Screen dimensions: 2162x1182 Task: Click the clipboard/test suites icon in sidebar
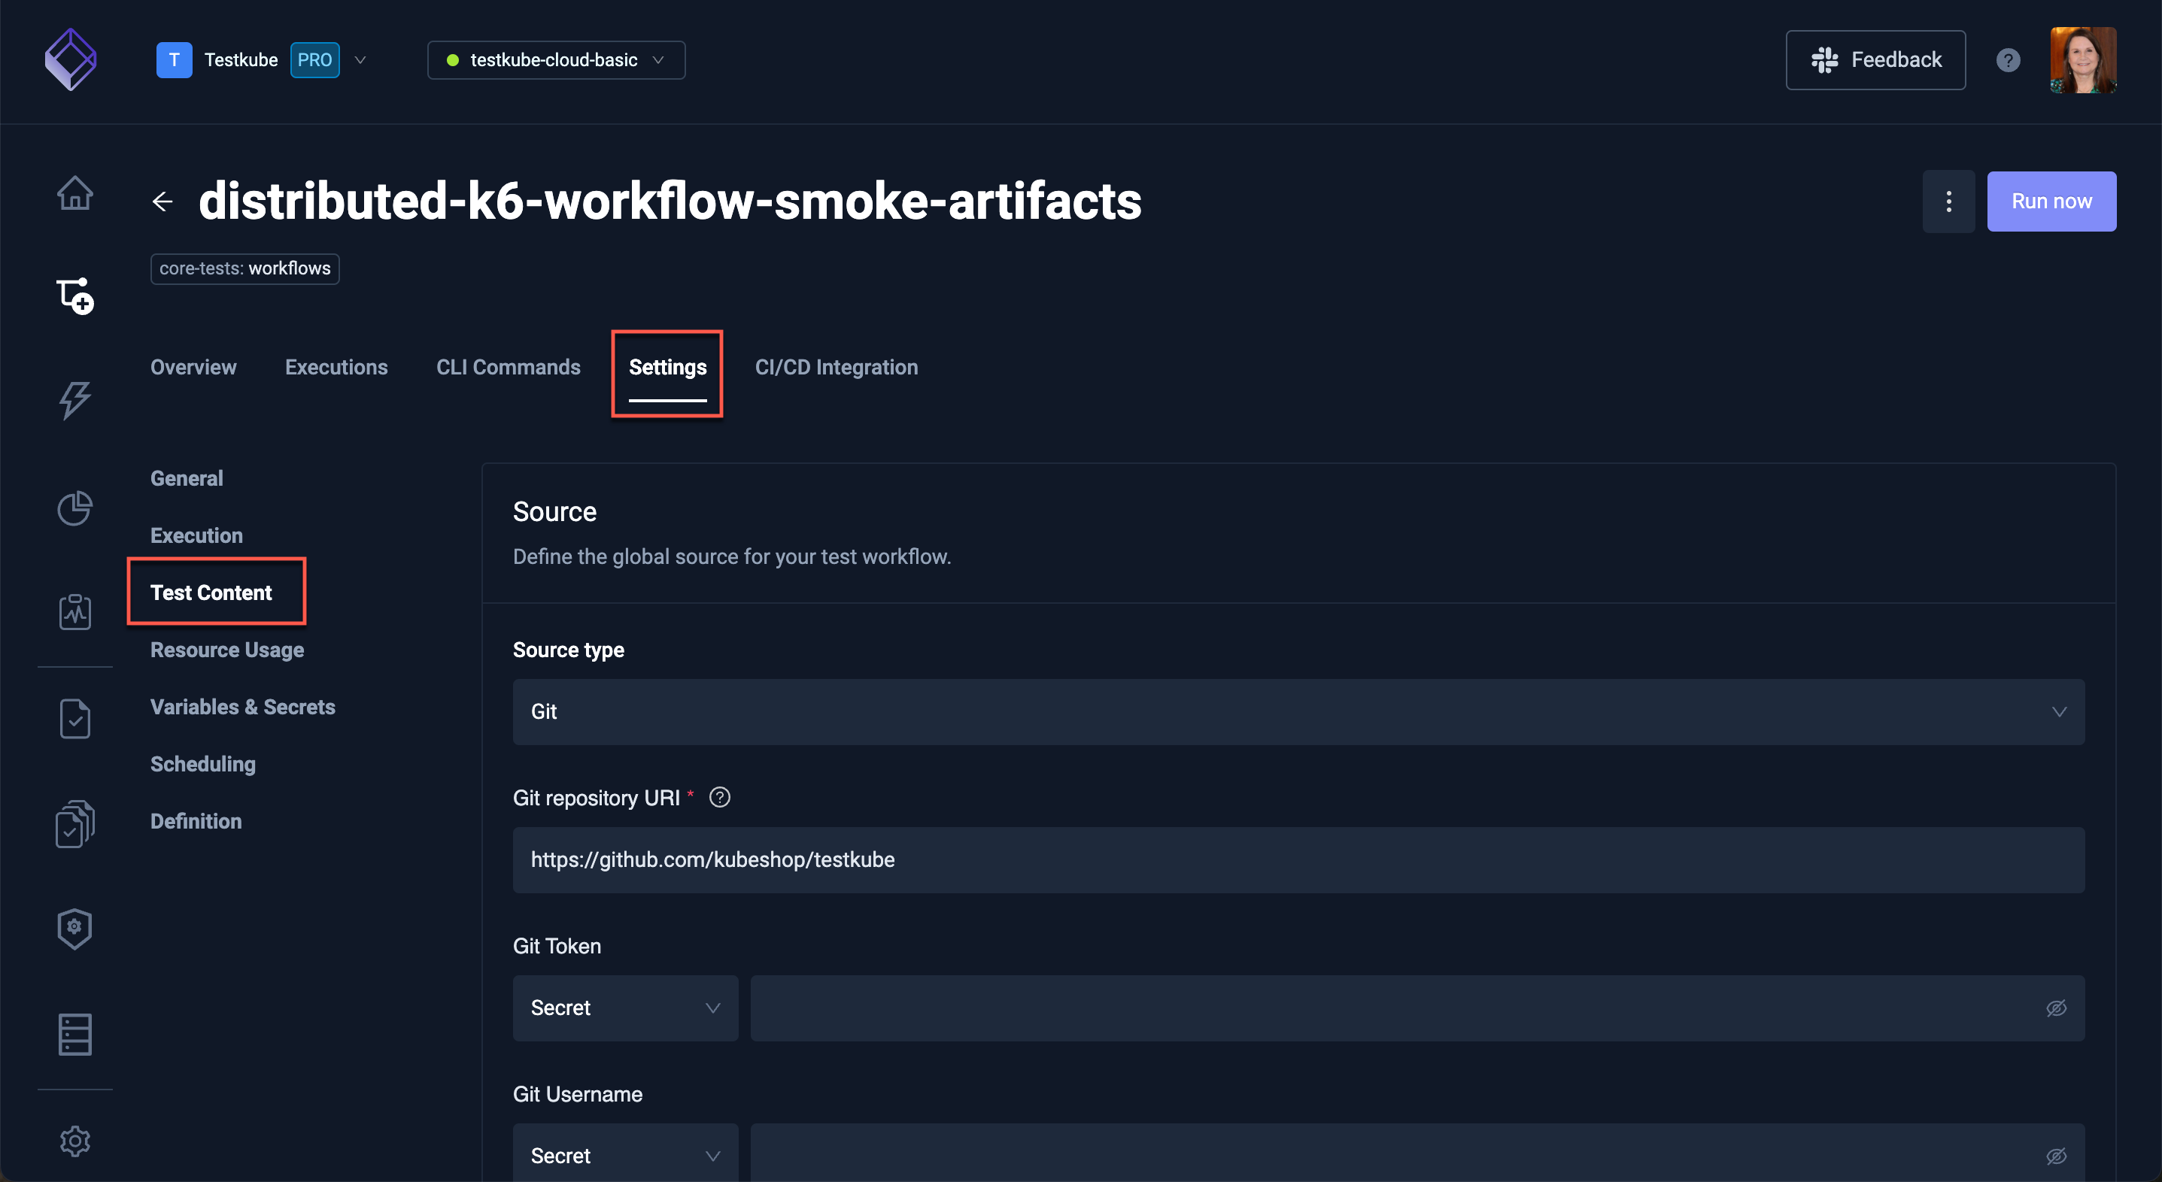pyautogui.click(x=74, y=823)
